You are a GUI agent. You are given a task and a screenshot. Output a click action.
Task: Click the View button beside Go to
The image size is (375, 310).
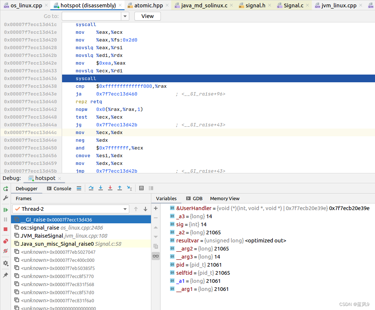148,16
